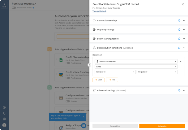Viewport: 188px width, 130px height.
Task: Open notifications bell icon in sidebar
Action: (x=4, y=113)
